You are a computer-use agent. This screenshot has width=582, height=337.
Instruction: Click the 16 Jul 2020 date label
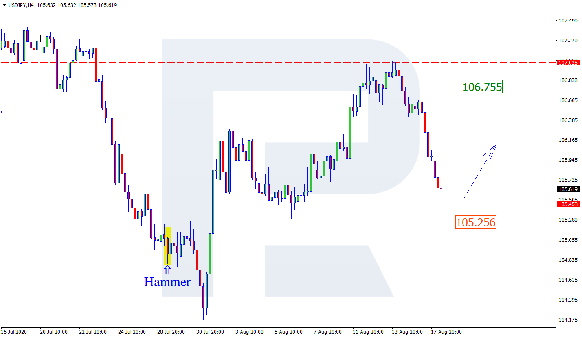pos(14,332)
